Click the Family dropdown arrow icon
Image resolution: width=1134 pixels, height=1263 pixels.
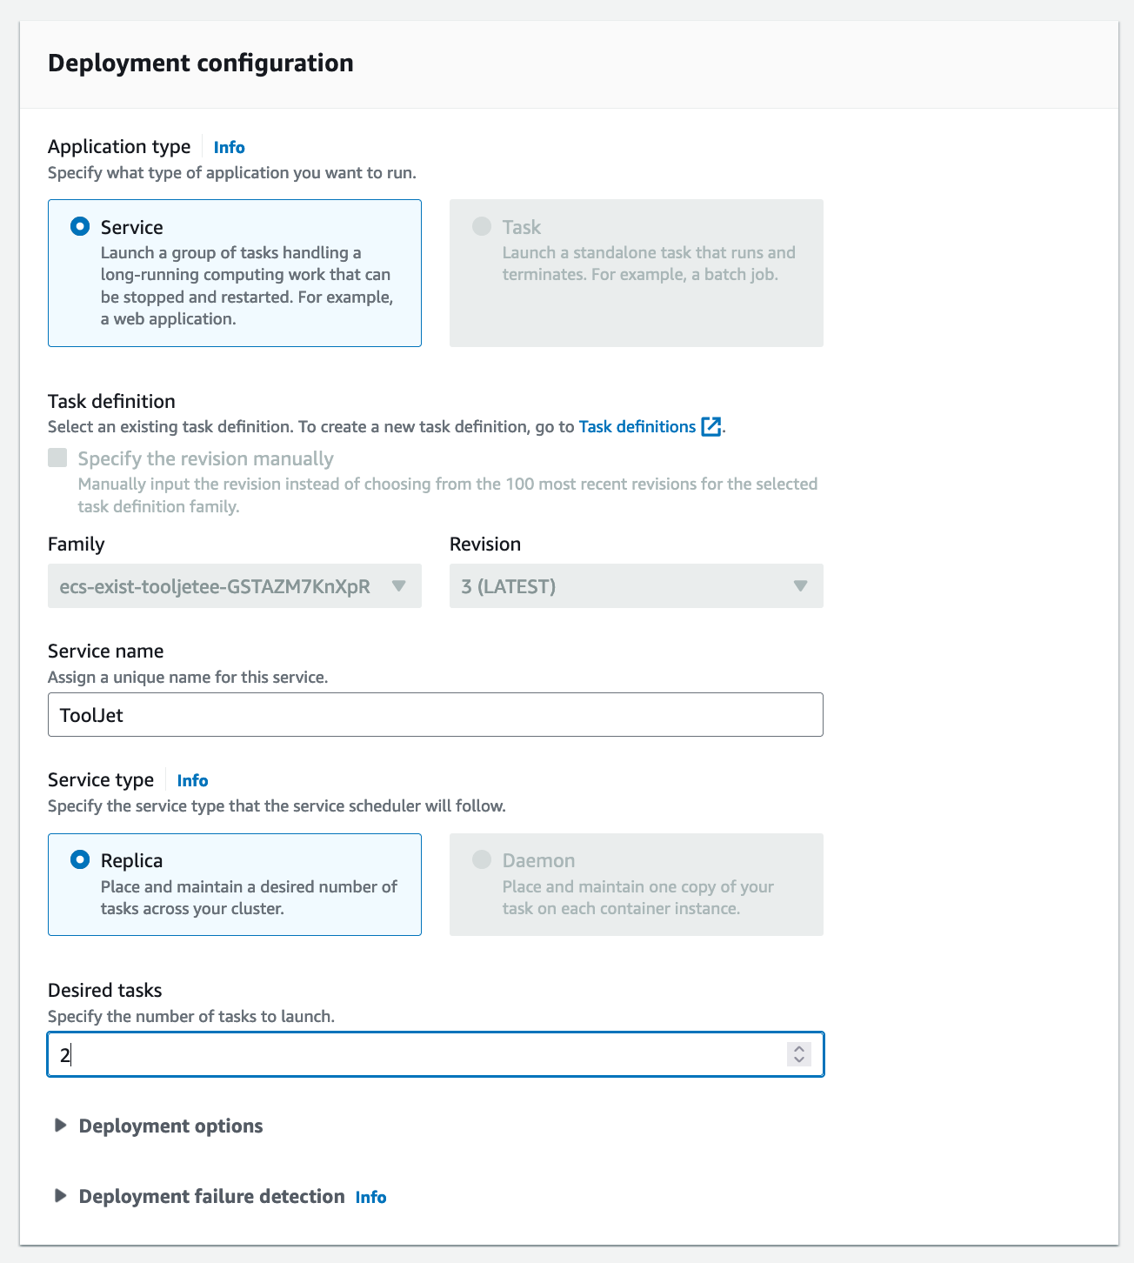[x=399, y=586]
